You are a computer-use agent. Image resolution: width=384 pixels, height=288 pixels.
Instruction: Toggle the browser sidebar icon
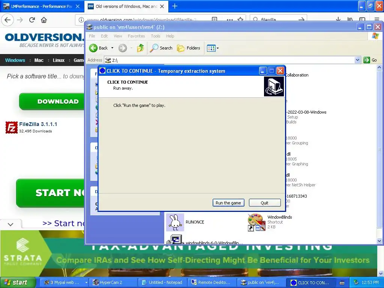tap(362, 19)
